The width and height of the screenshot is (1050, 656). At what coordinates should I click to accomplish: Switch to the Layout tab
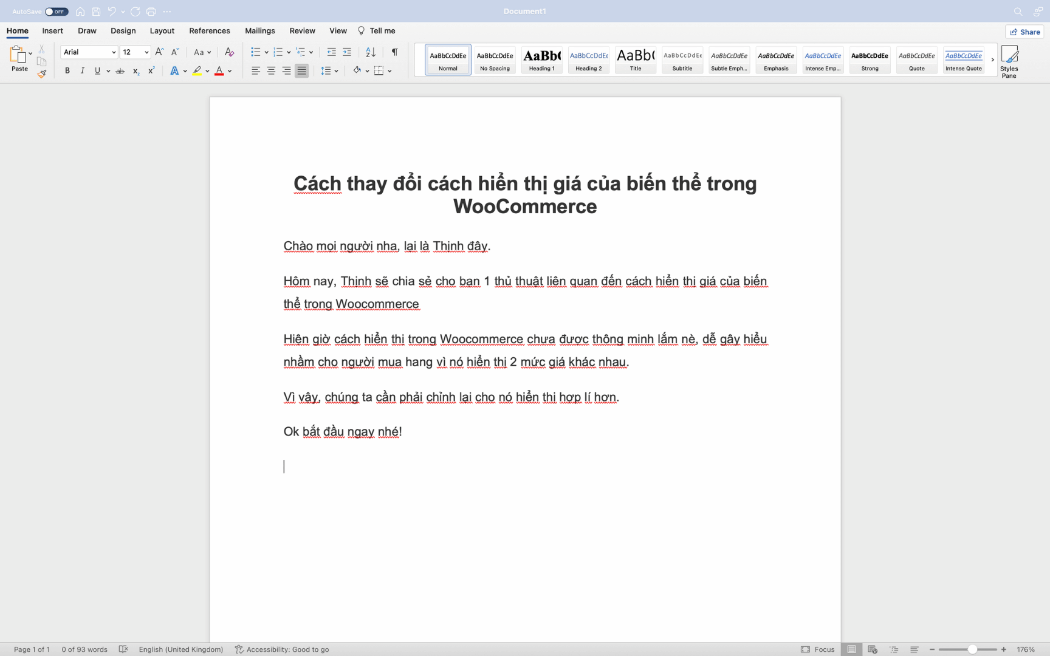(162, 31)
